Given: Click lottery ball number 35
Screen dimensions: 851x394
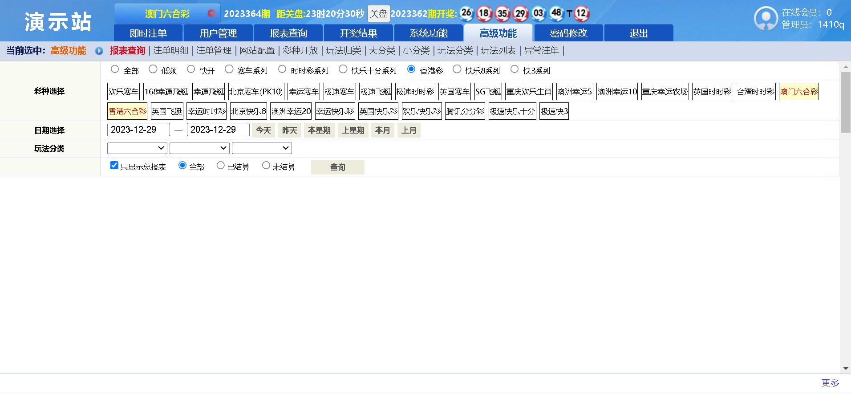Looking at the screenshot, I should 502,13.
